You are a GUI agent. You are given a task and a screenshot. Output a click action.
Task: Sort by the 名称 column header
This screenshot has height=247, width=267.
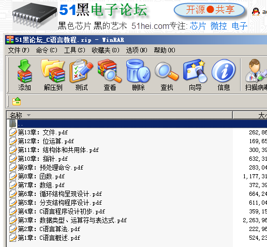point(120,115)
